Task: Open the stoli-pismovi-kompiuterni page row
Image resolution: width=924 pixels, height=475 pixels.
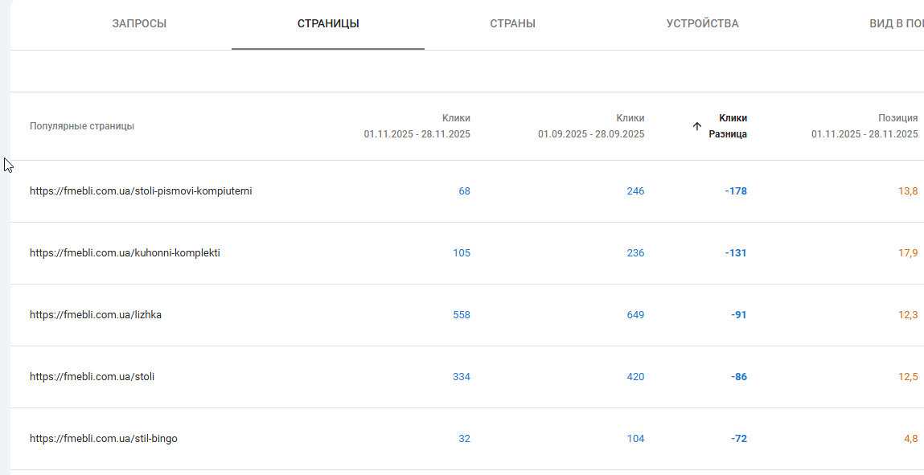Action: (141, 191)
